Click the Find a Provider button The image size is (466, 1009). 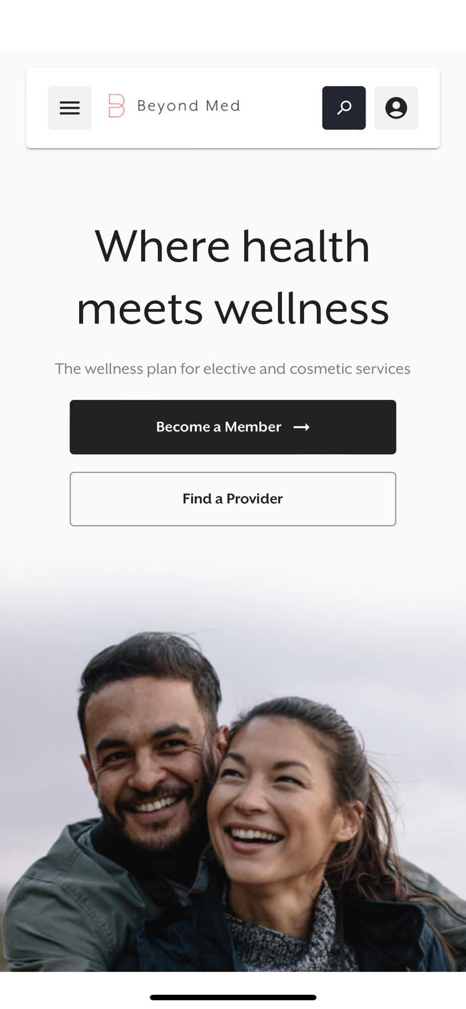(233, 499)
